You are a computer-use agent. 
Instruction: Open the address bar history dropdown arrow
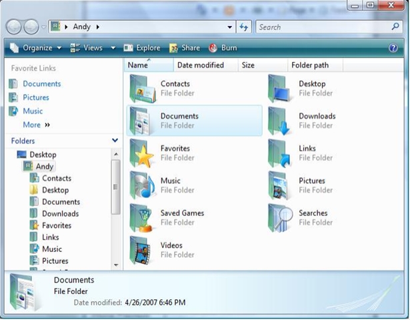229,27
